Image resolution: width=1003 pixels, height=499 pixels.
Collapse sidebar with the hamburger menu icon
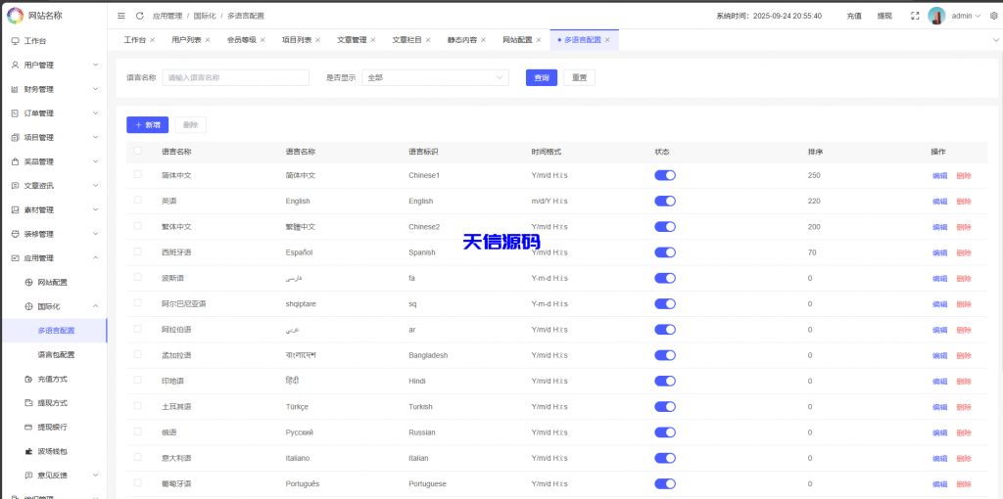tap(121, 16)
